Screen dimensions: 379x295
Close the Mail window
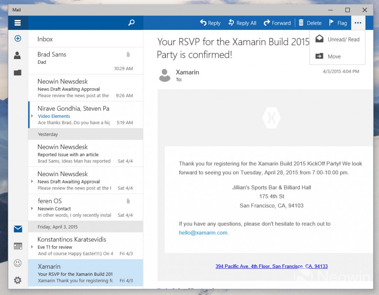pyautogui.click(x=365, y=10)
